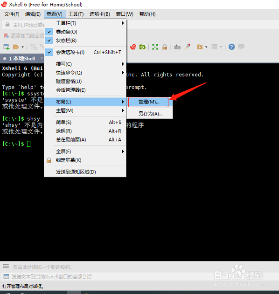Expand the layout icon dropdown arrow
Image resolution: width=279 pixels, height=294 pixels.
(x=221, y=47)
